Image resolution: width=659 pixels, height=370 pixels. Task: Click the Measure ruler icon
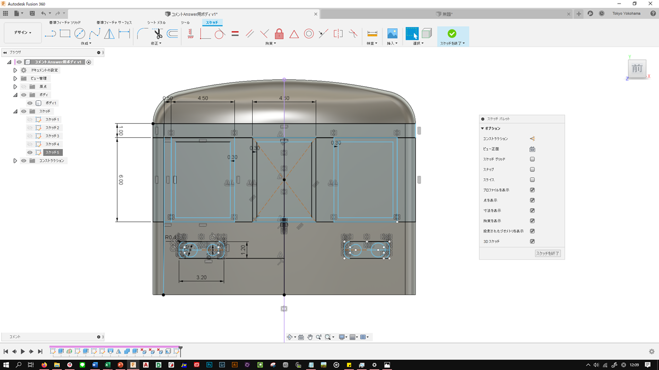[x=372, y=34]
